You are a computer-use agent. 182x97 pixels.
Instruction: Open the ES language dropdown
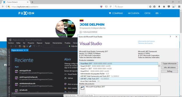(158, 13)
